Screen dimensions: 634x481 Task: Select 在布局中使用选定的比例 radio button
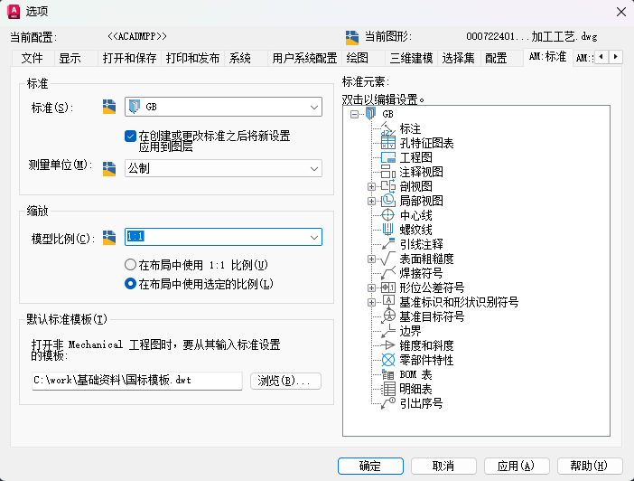pos(130,284)
